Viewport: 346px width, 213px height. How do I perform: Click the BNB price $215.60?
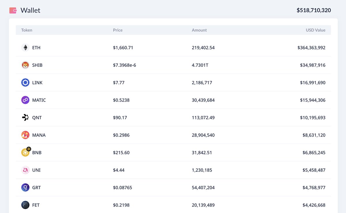click(x=121, y=153)
